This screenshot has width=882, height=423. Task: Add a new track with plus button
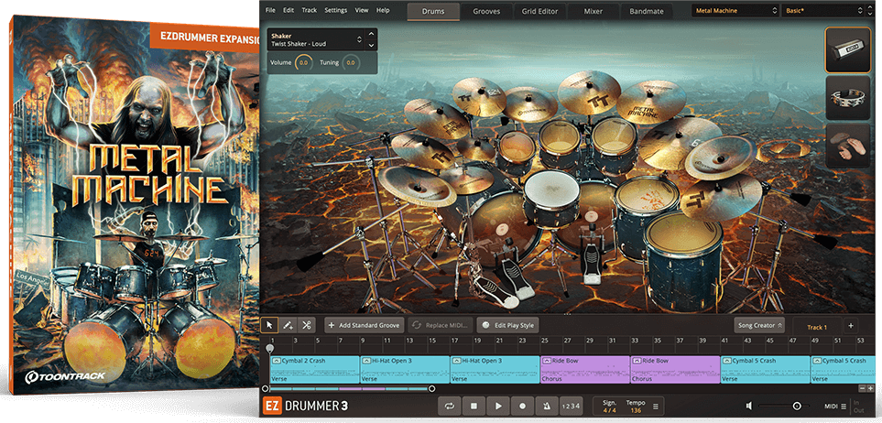point(851,326)
